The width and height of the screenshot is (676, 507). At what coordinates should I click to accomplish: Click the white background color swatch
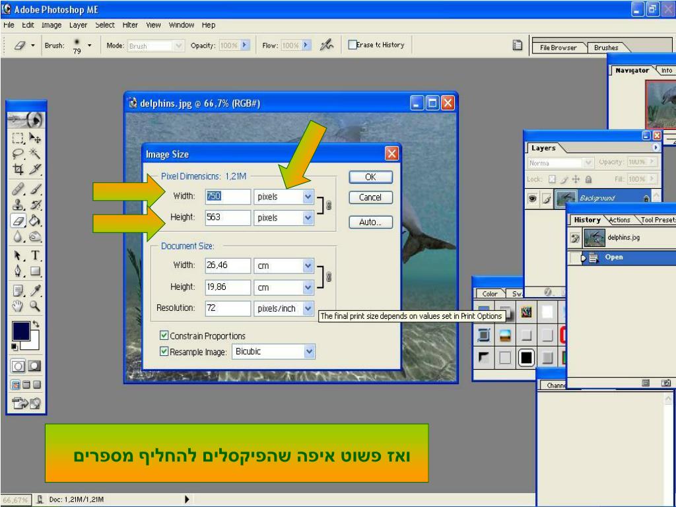(34, 343)
